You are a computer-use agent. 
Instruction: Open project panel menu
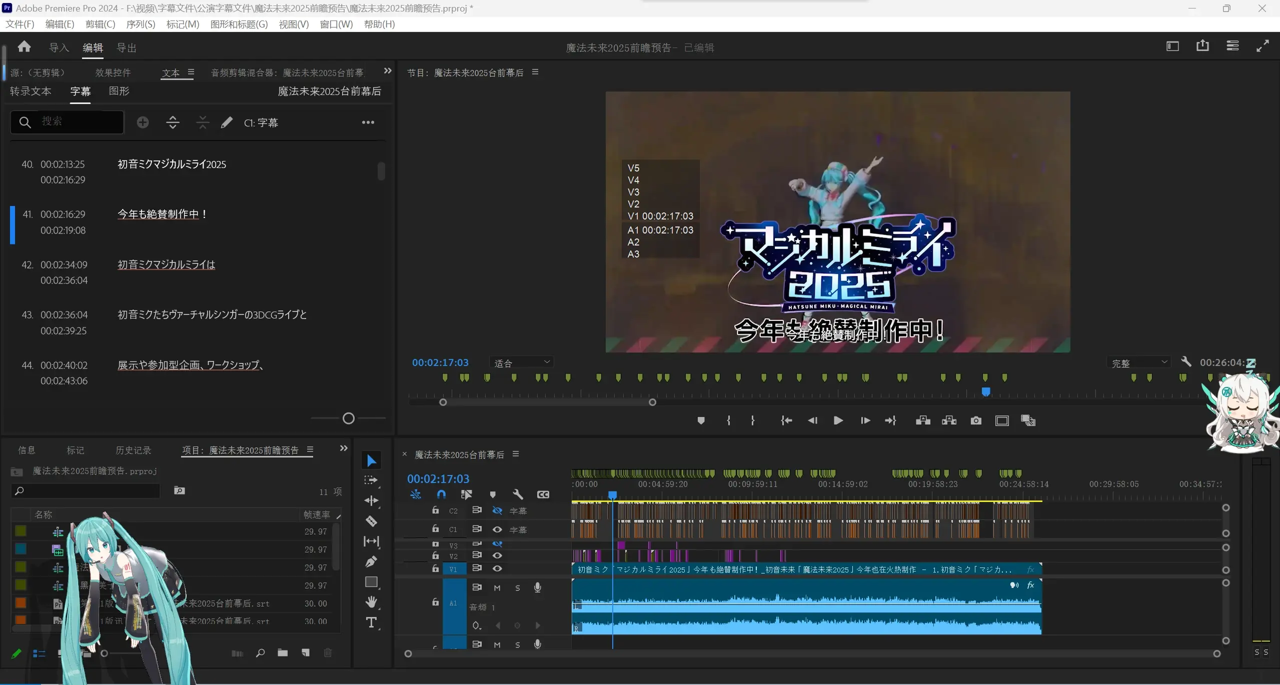coord(310,449)
